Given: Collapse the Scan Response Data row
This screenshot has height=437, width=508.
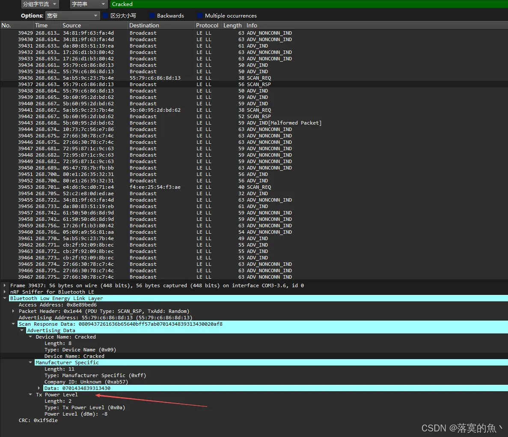Looking at the screenshot, I should 13,324.
